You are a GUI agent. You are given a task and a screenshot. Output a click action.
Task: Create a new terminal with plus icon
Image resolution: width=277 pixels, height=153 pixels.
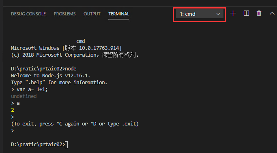233,13
